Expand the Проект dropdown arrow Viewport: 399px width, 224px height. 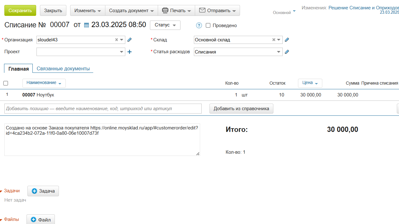click(x=122, y=52)
